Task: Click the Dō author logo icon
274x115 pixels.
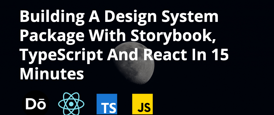Action: pos(36,104)
